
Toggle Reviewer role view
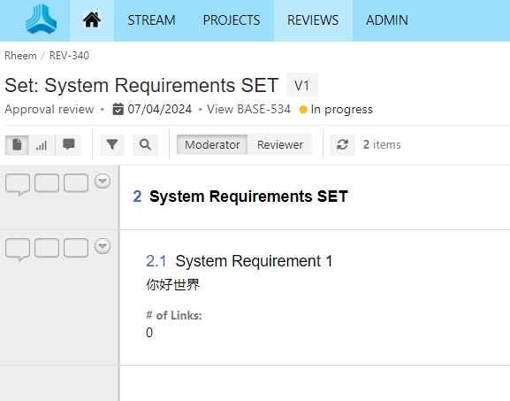[280, 144]
